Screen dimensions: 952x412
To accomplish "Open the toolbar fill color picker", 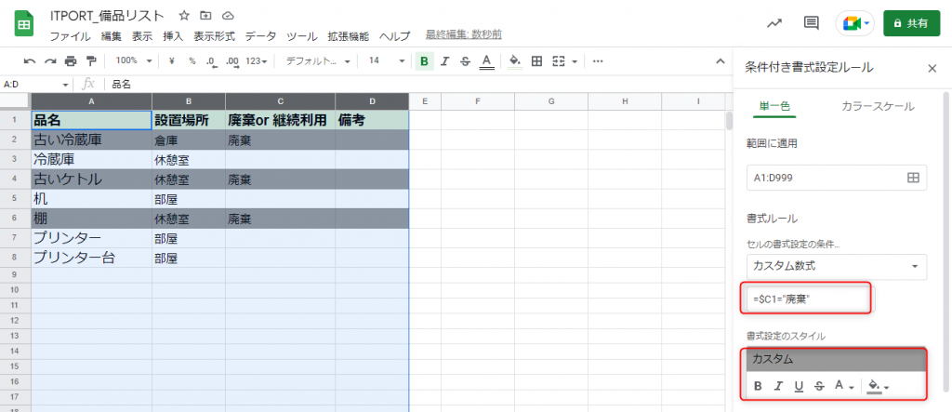I will [x=515, y=61].
